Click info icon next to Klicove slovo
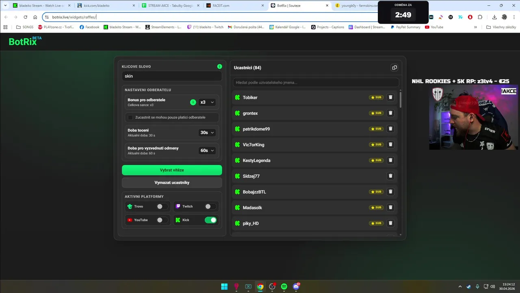Screen dimensions: 520x293 click(219, 66)
